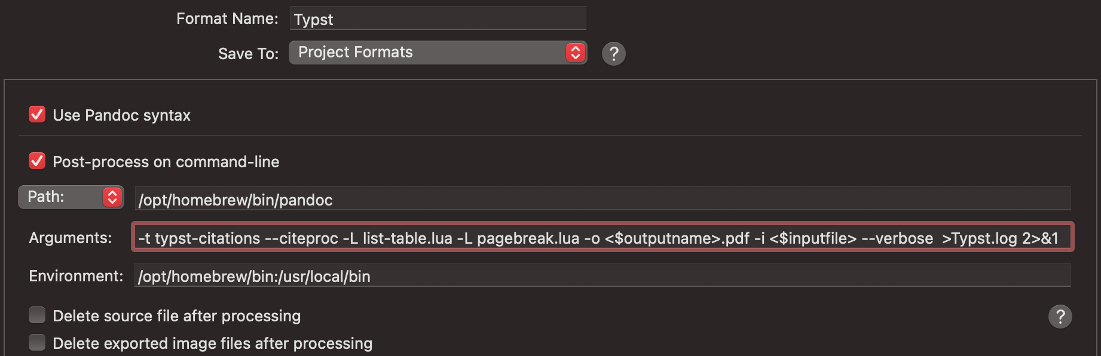1101x356 pixels.
Task: Open the Project Formats dropdown
Action: click(438, 53)
